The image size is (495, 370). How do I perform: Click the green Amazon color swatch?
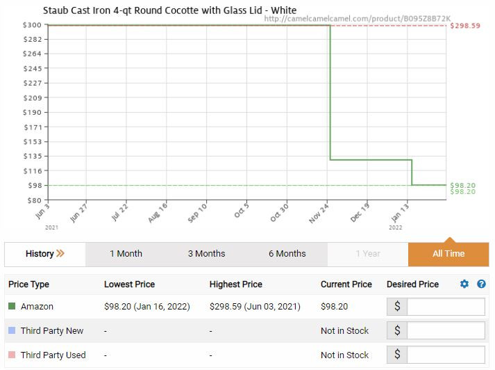coord(12,306)
